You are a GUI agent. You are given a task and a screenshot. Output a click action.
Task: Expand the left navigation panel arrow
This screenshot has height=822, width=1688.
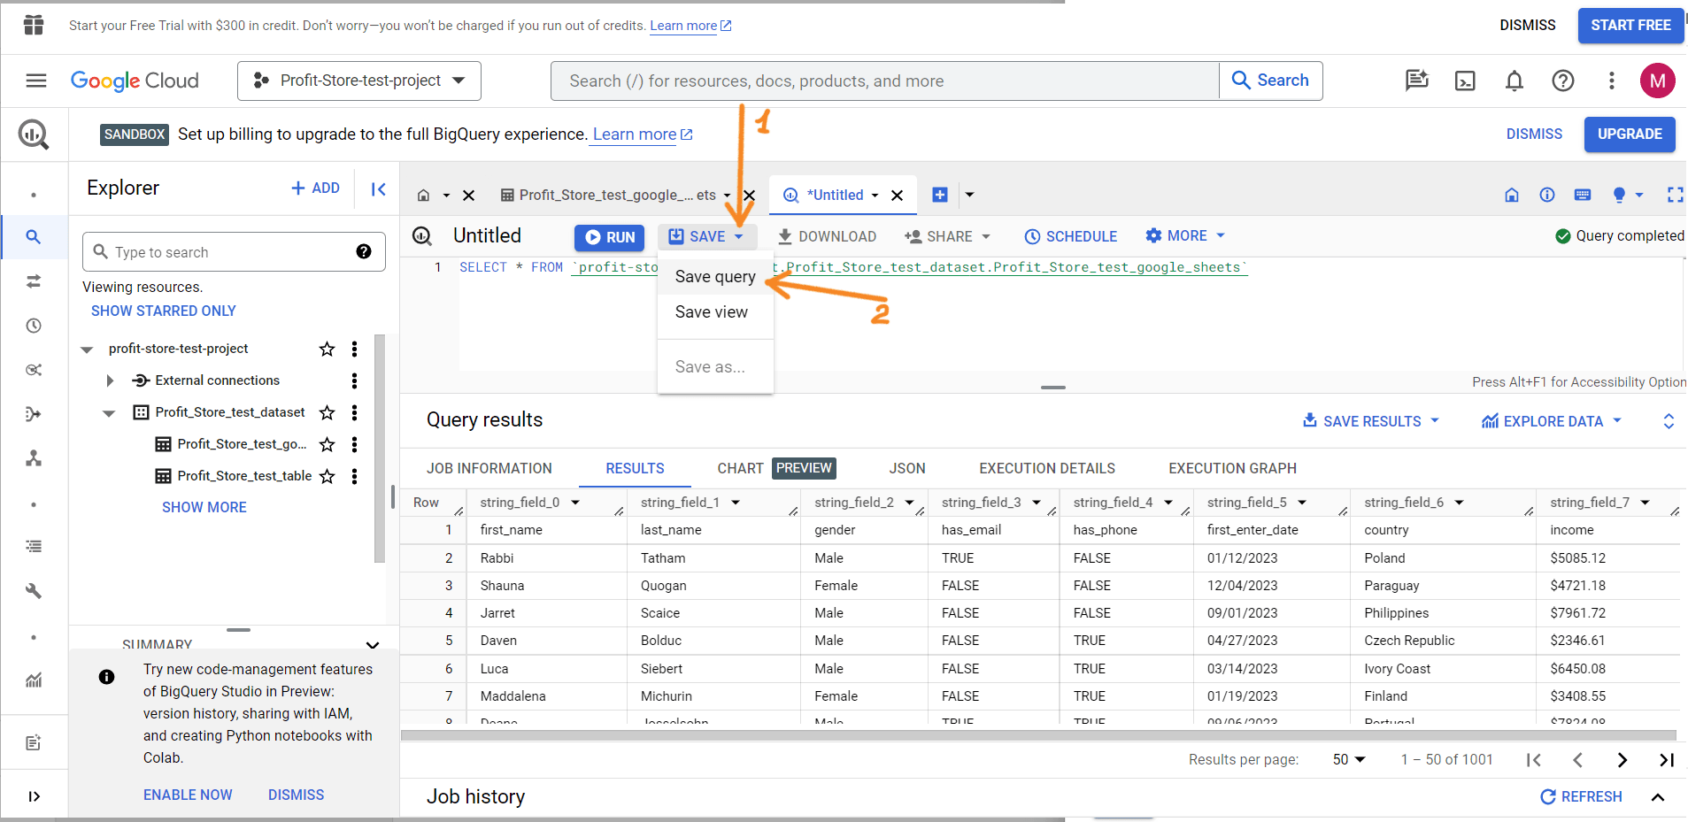pos(34,796)
